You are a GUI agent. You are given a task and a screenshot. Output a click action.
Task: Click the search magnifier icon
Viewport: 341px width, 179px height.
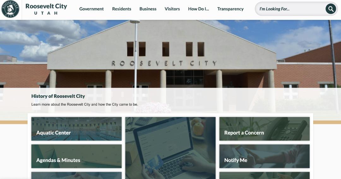[x=331, y=9]
